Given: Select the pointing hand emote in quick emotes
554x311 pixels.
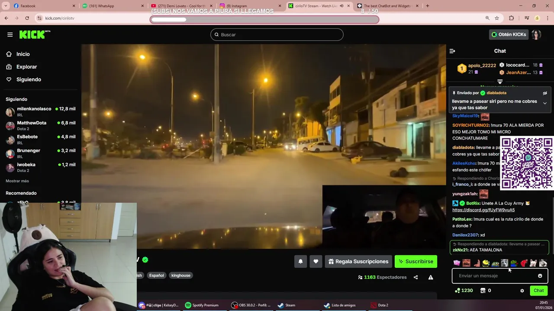Looking at the screenshot, I should 477,263.
